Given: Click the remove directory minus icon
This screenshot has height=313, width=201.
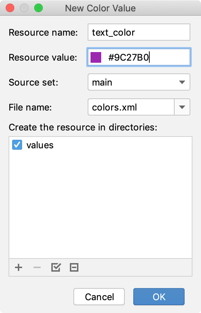Looking at the screenshot, I should coord(37,267).
